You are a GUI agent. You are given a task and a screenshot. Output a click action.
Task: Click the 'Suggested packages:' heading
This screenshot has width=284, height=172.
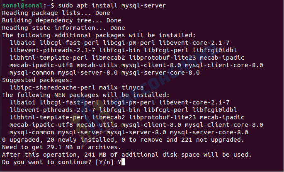37,80
